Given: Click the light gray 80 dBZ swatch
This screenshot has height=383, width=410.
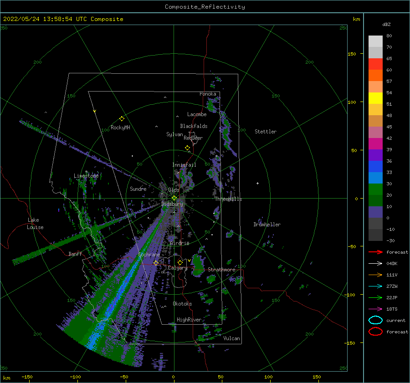Looking at the screenshot, I should click(x=375, y=41).
